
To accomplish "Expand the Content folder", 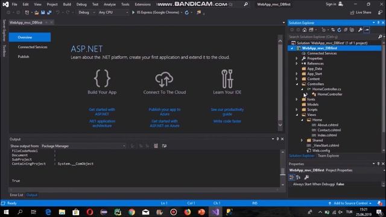I will [x=297, y=79].
